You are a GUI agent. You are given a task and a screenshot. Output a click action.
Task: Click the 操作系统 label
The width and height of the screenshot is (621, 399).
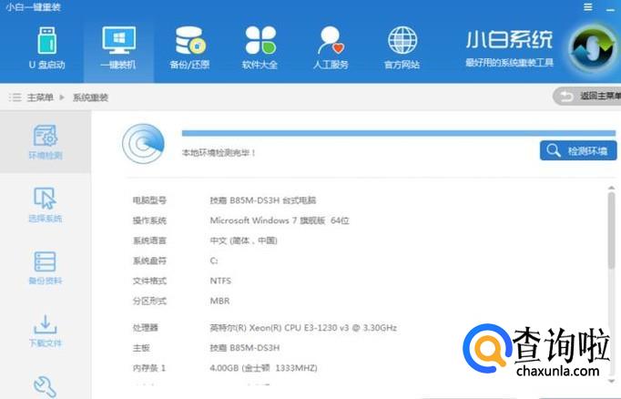click(x=149, y=220)
